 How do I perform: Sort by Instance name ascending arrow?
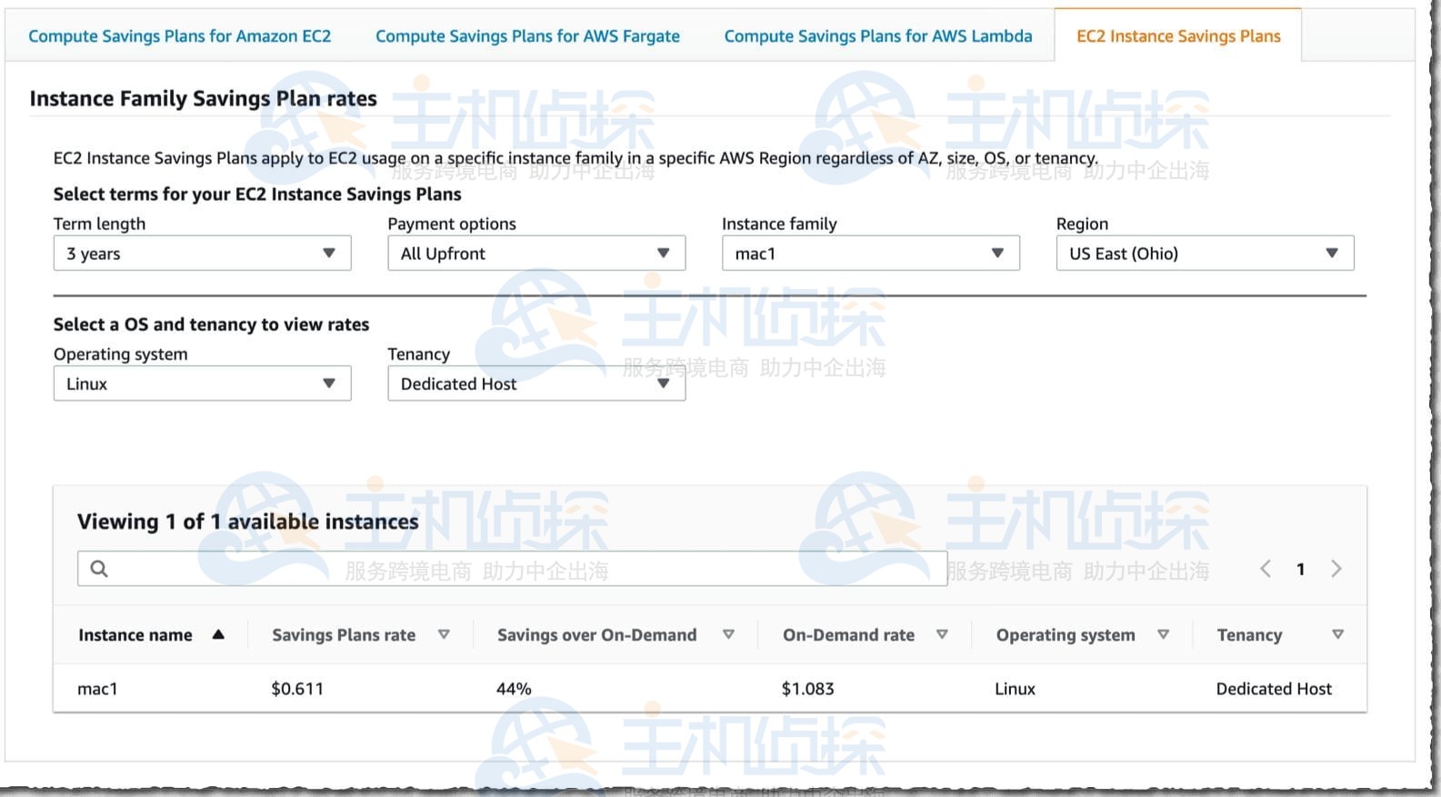tap(218, 634)
